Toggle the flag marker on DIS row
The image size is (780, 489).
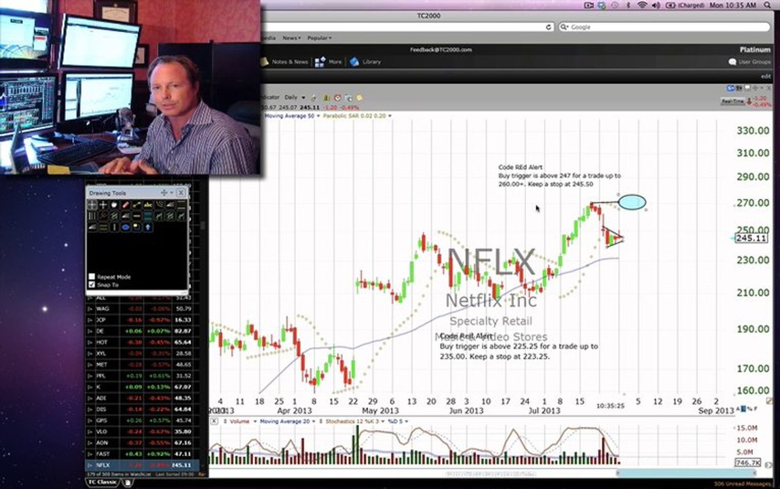(90, 410)
